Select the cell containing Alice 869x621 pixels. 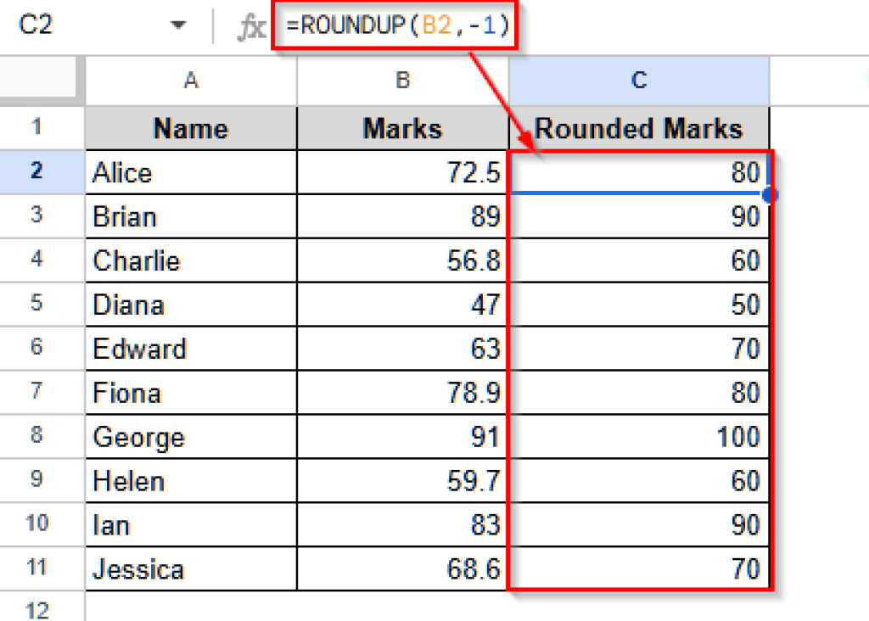pos(191,173)
